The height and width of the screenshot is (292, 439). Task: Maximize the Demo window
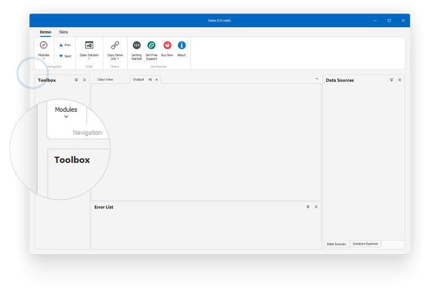pos(389,20)
